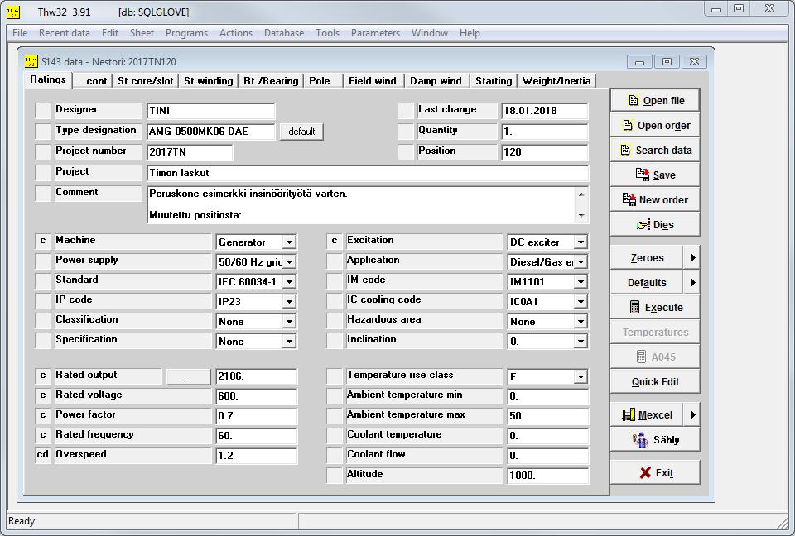
Task: Expand the Mexcel submenu arrow
Action: click(692, 415)
